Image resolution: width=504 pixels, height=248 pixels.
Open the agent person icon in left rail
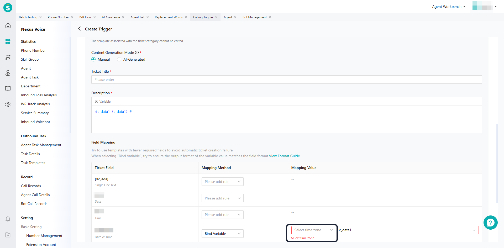(x=8, y=73)
